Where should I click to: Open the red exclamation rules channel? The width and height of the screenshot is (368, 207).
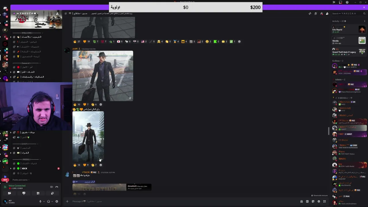(x=36, y=42)
